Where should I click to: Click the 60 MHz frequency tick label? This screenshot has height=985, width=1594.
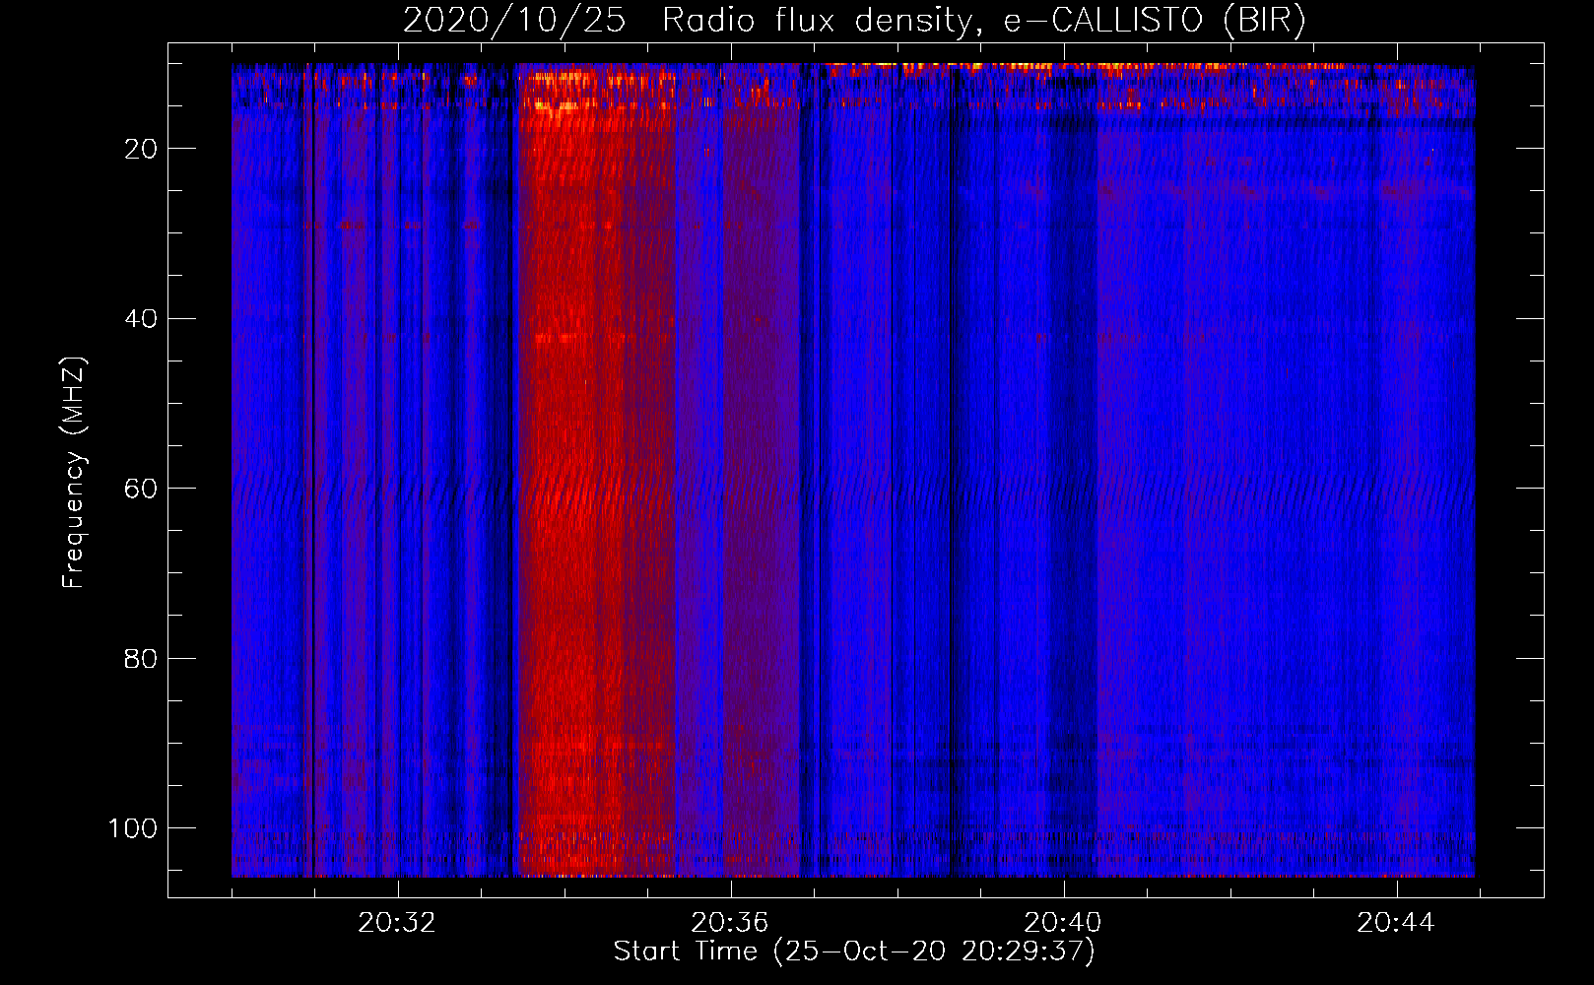141,490
